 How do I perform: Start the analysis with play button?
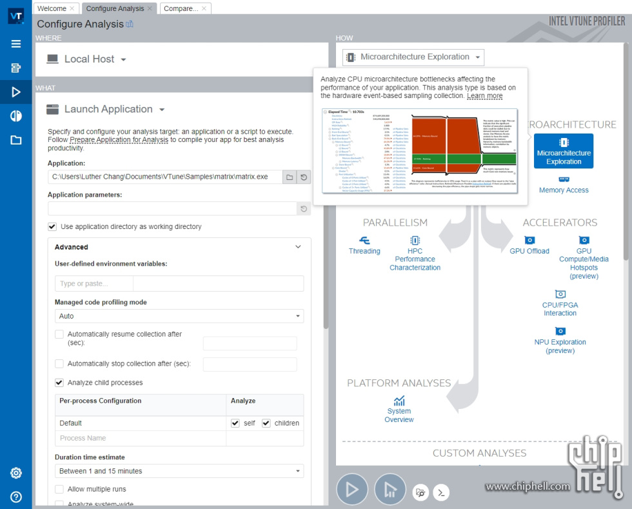pos(352,489)
